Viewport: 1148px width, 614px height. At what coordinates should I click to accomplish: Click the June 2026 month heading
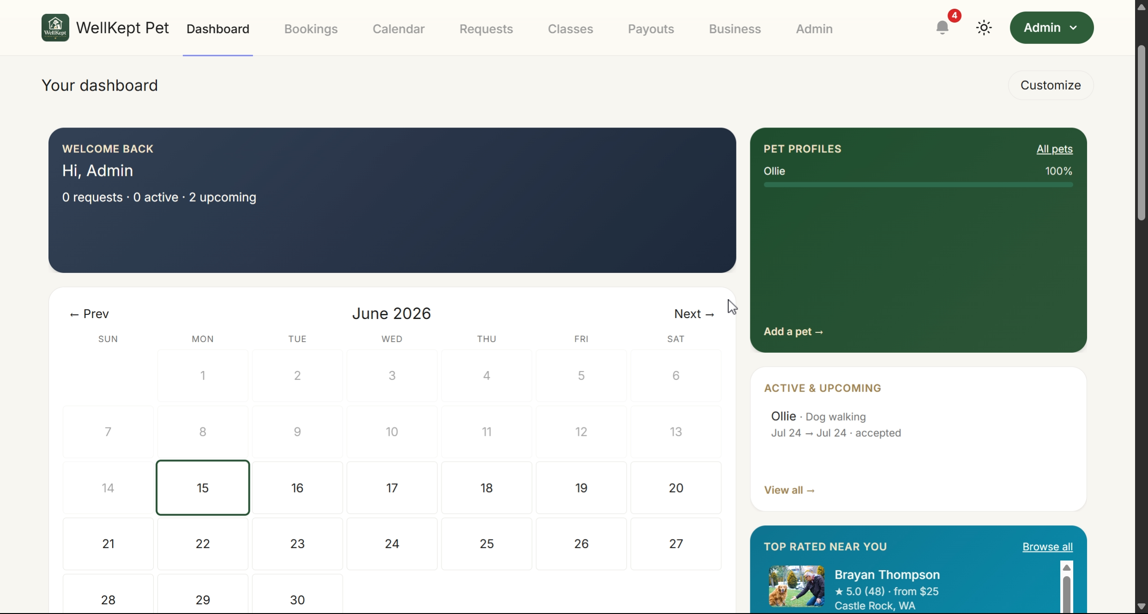392,313
